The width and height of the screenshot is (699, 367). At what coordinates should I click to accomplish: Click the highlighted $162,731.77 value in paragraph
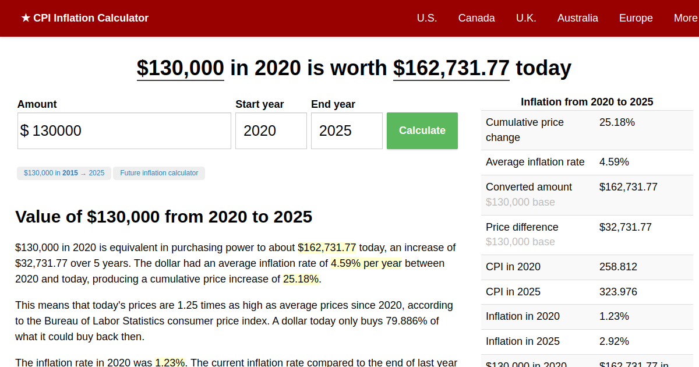click(327, 247)
